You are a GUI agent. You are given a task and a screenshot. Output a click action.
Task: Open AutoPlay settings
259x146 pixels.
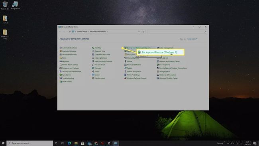[x=97, y=48]
